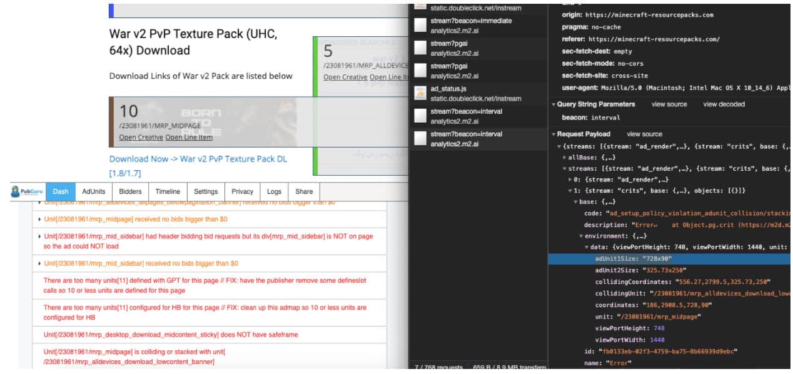
Task: Click the sec-fetch-site cross-site header
Action: point(670,75)
